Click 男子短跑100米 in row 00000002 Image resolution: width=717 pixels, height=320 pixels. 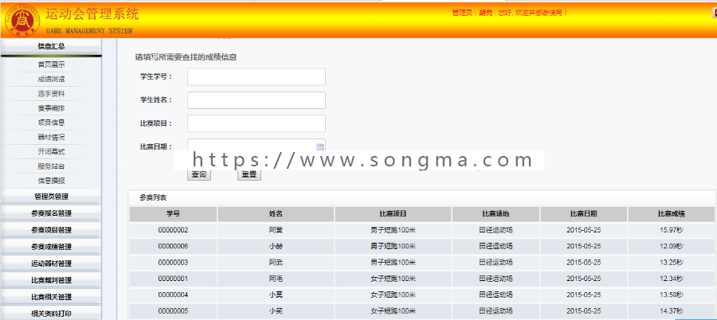coord(394,230)
